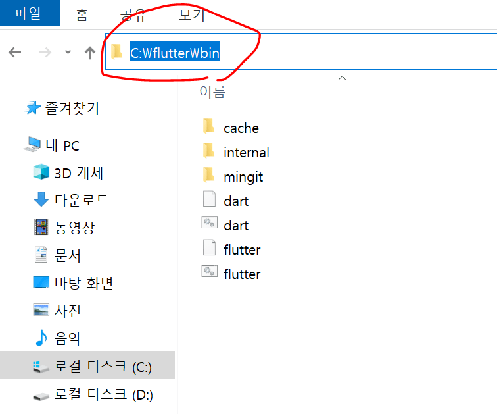Select the mingit folder name
The height and width of the screenshot is (414, 497).
click(243, 177)
